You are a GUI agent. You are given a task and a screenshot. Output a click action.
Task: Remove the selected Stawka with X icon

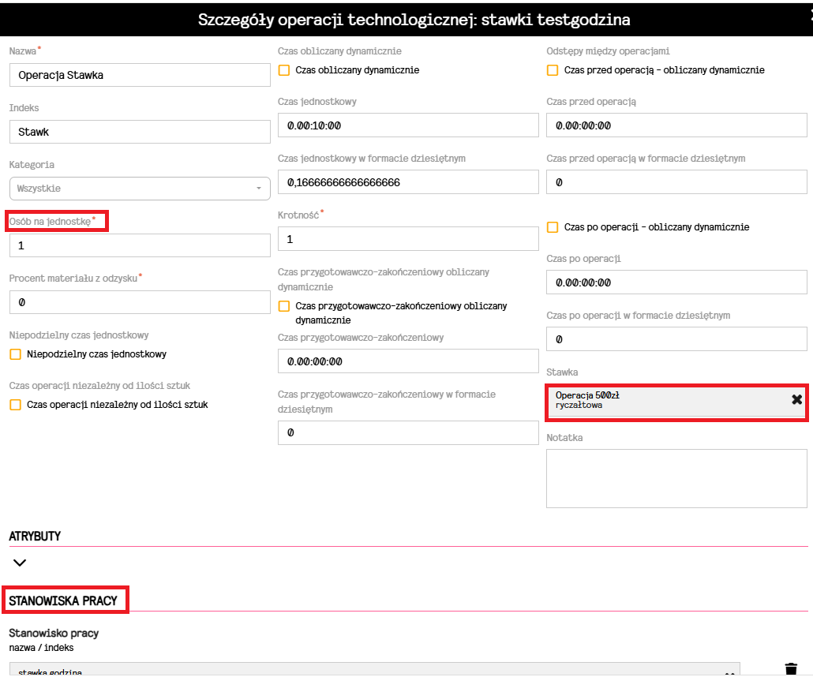click(x=796, y=400)
